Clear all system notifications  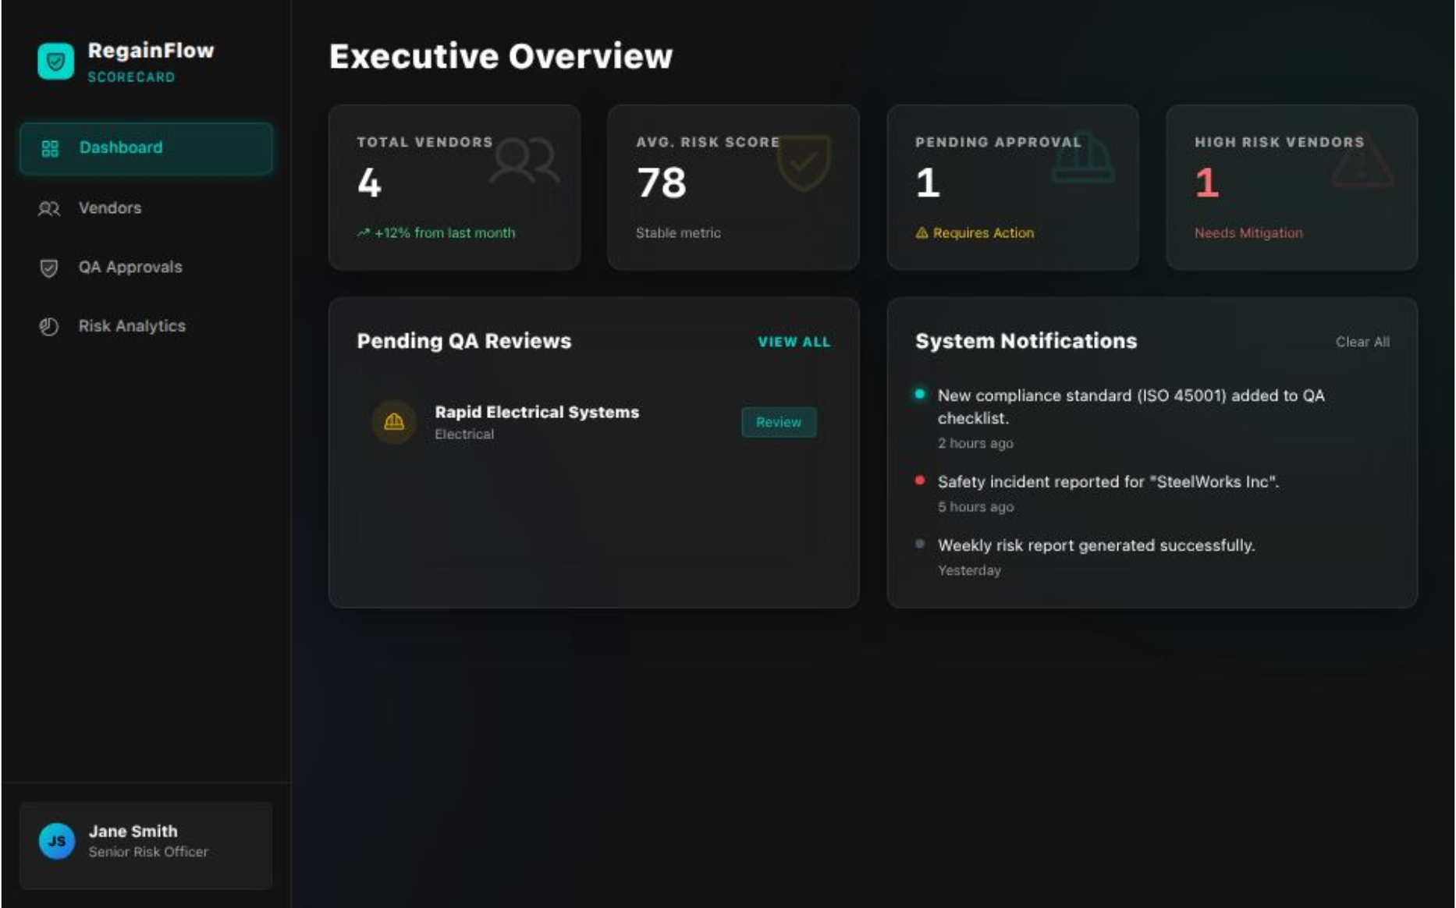pyautogui.click(x=1362, y=341)
